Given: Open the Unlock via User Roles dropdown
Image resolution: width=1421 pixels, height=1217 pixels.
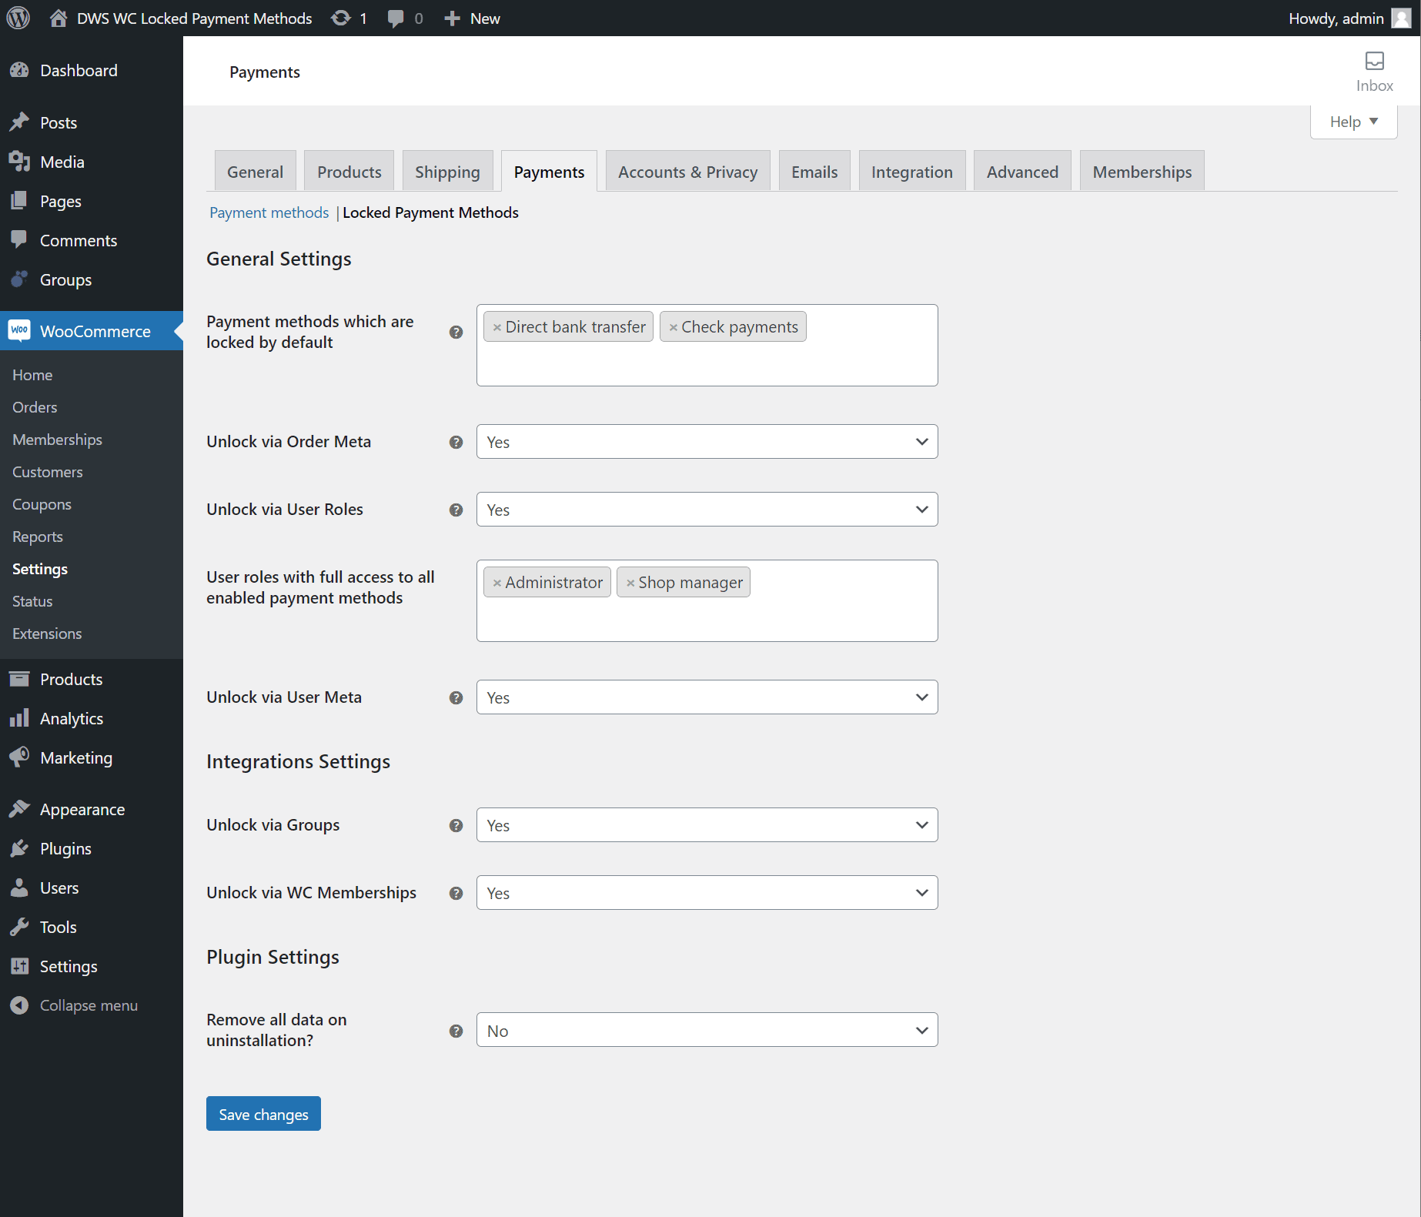Looking at the screenshot, I should (x=706, y=510).
